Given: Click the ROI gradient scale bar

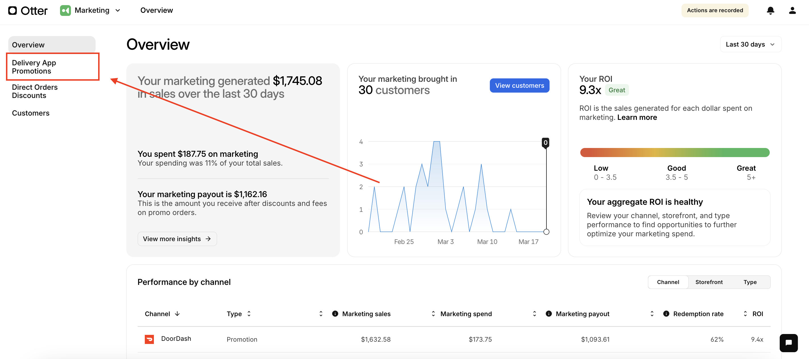Looking at the screenshot, I should pos(674,153).
